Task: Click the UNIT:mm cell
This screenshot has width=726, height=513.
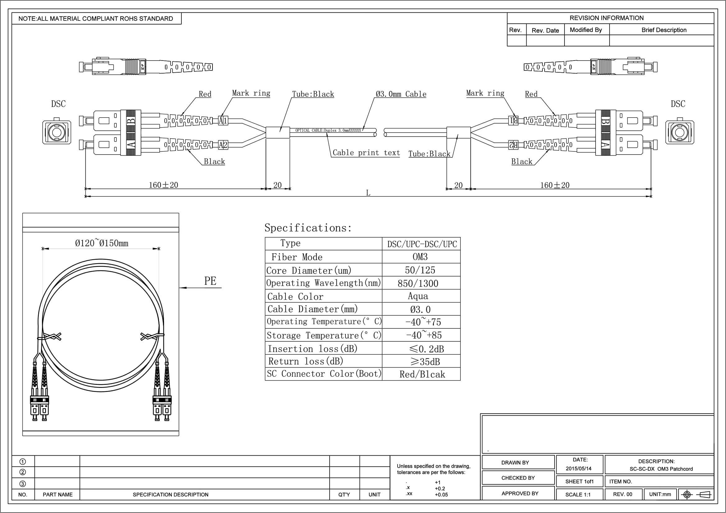Action: click(660, 494)
